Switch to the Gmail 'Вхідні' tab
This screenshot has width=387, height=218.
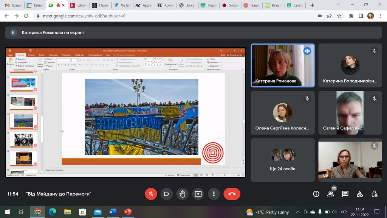[13, 5]
